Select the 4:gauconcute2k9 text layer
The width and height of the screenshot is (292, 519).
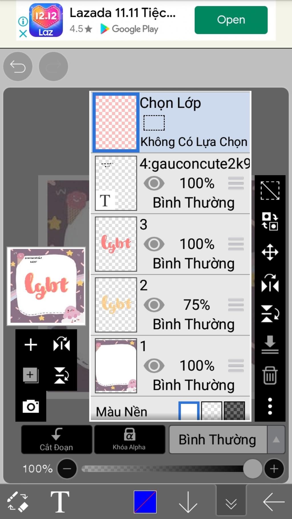171,183
